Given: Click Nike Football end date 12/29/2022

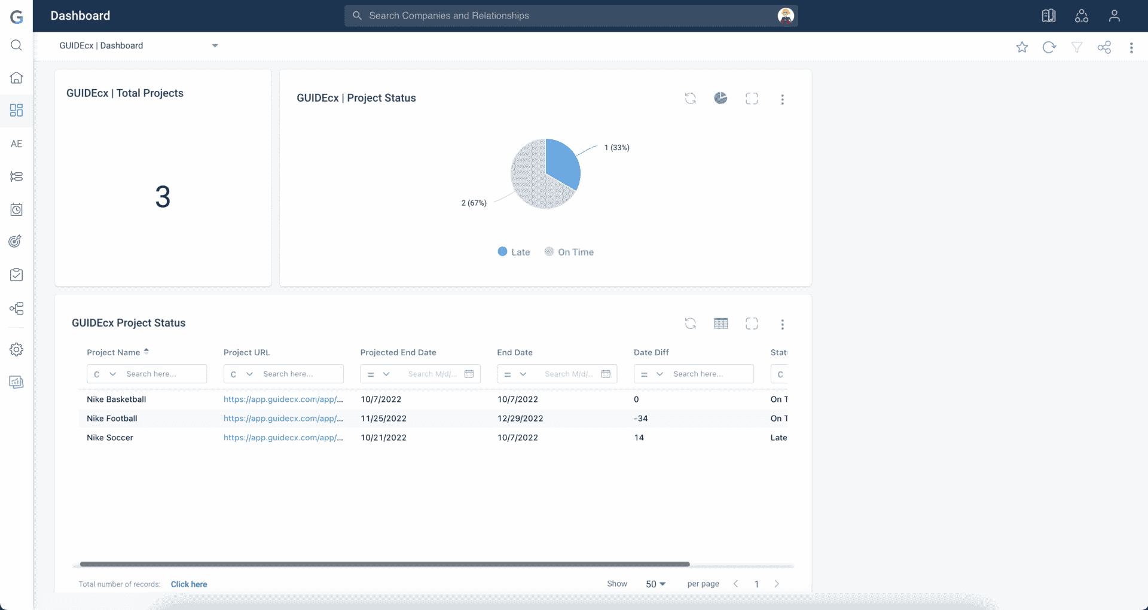Looking at the screenshot, I should [x=520, y=419].
